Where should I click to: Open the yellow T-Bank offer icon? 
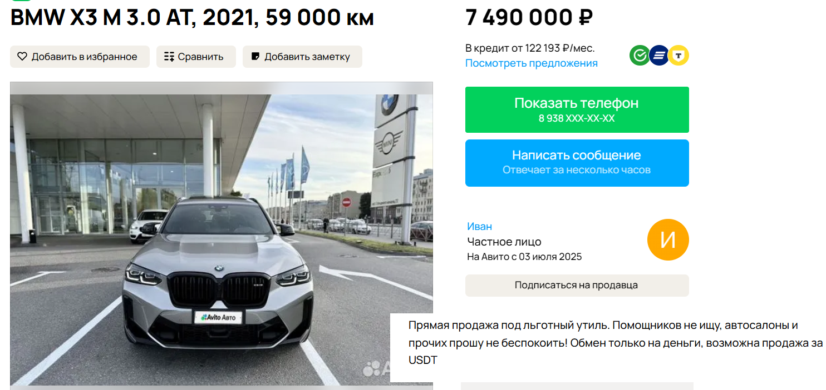tap(678, 55)
